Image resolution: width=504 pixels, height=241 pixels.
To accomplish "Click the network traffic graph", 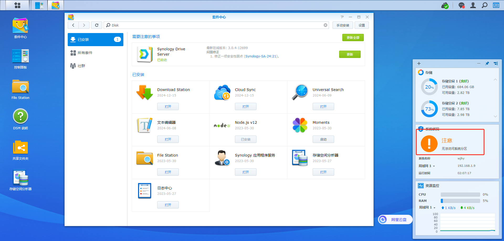I will [x=468, y=222].
